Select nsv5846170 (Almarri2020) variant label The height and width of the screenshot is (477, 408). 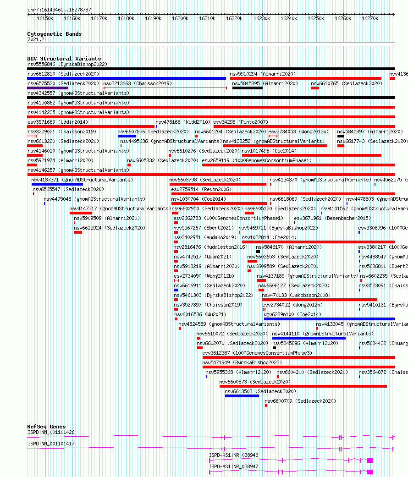pyautogui.click(x=289, y=247)
